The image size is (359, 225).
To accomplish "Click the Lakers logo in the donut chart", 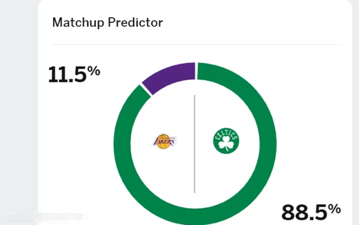I will coord(164,141).
